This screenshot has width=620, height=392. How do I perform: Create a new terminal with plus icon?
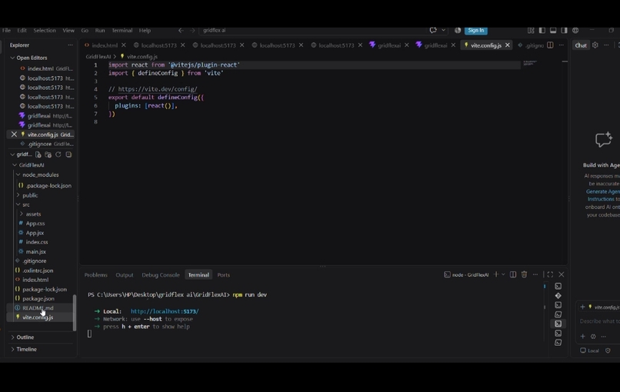(x=496, y=274)
